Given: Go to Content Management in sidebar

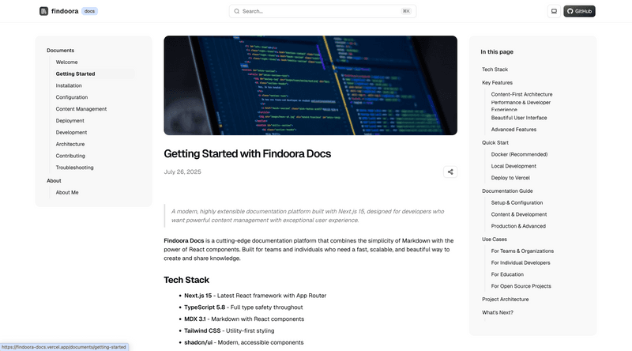Looking at the screenshot, I should 81,109.
